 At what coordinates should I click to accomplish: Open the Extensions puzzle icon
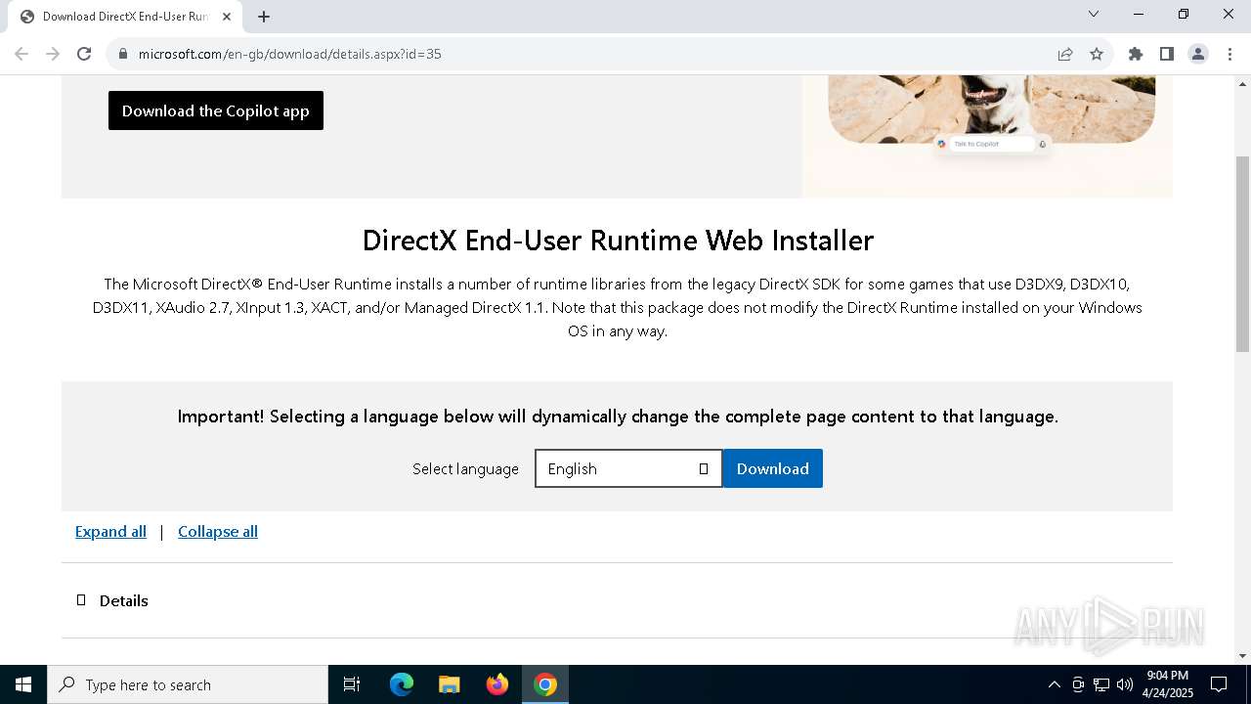coord(1136,54)
